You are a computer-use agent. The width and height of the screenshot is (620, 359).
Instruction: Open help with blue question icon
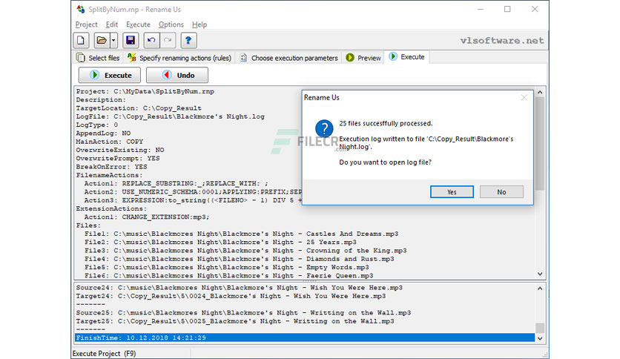click(x=188, y=40)
